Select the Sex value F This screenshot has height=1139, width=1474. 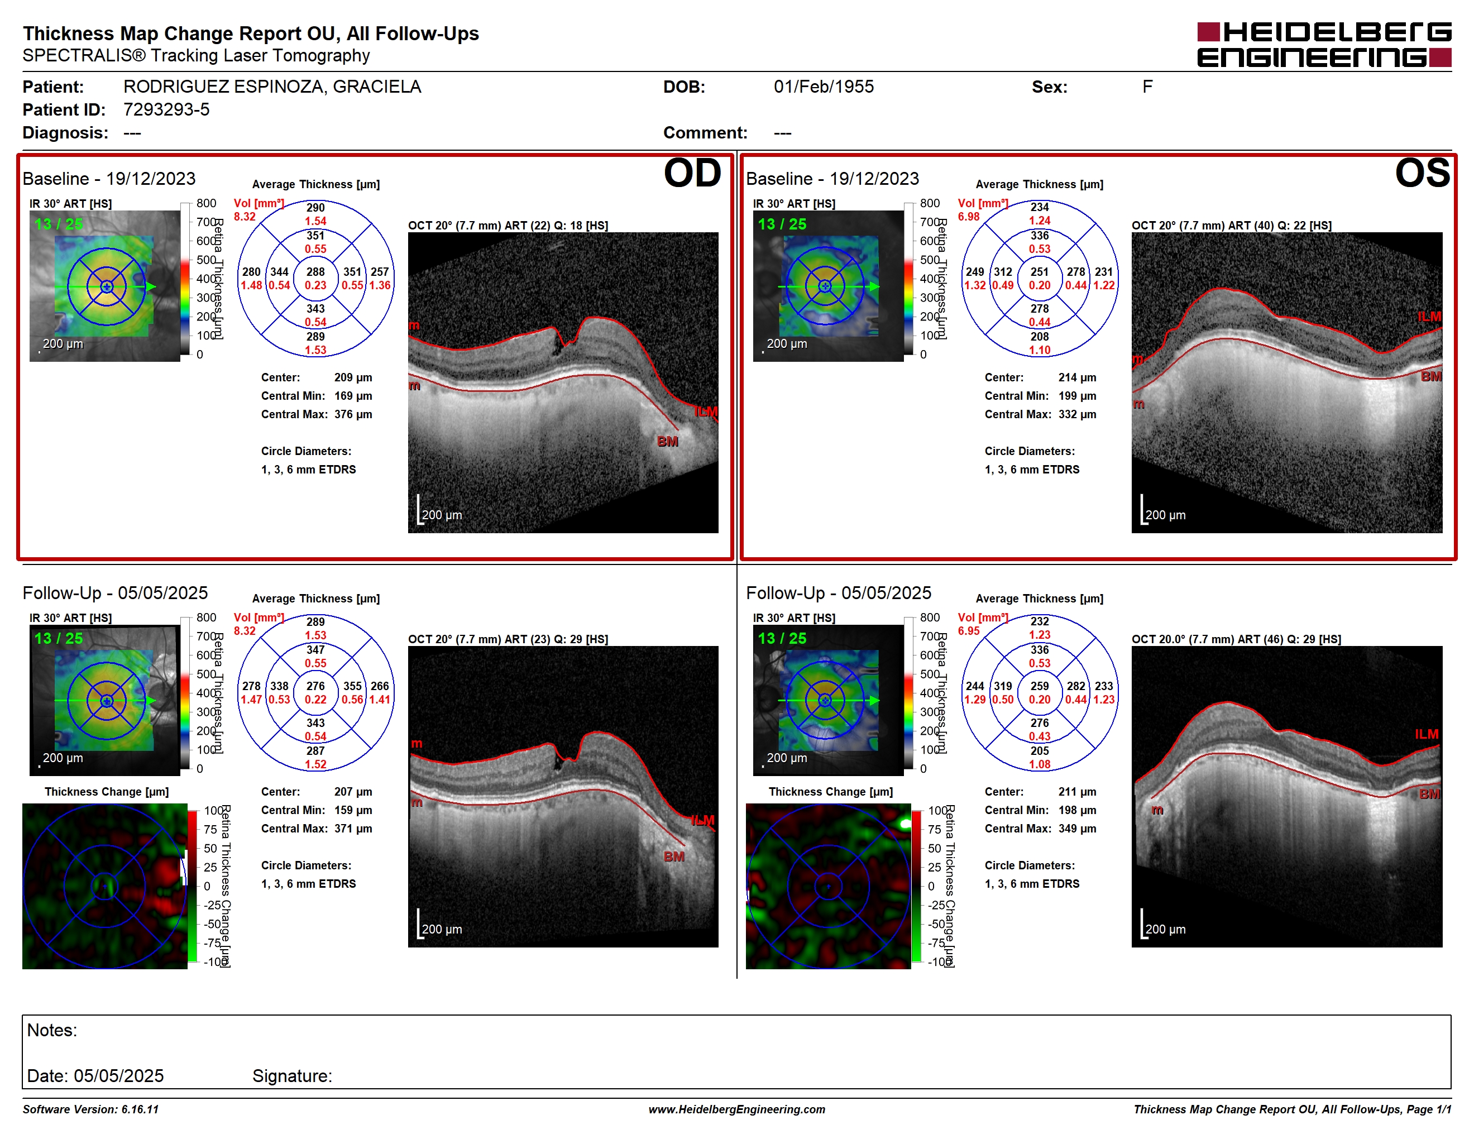point(1147,87)
